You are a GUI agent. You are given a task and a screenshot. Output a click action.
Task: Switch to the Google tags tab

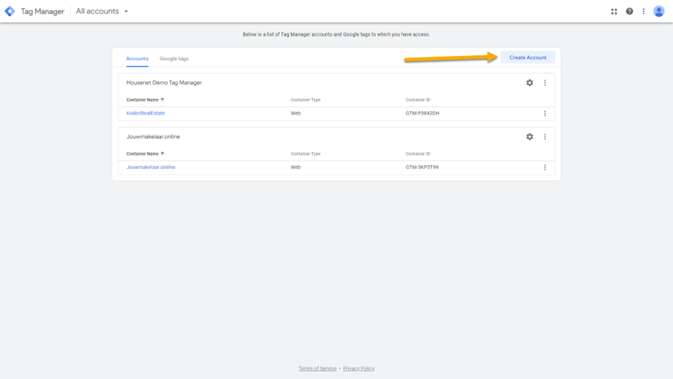pyautogui.click(x=174, y=59)
